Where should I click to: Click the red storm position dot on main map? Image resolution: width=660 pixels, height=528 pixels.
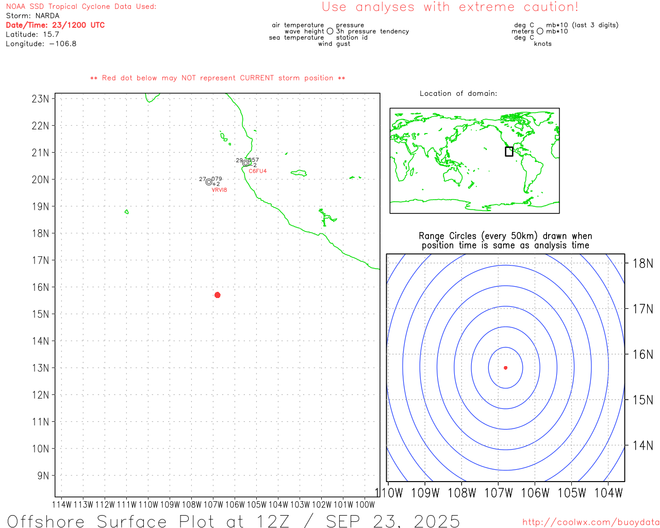click(218, 295)
